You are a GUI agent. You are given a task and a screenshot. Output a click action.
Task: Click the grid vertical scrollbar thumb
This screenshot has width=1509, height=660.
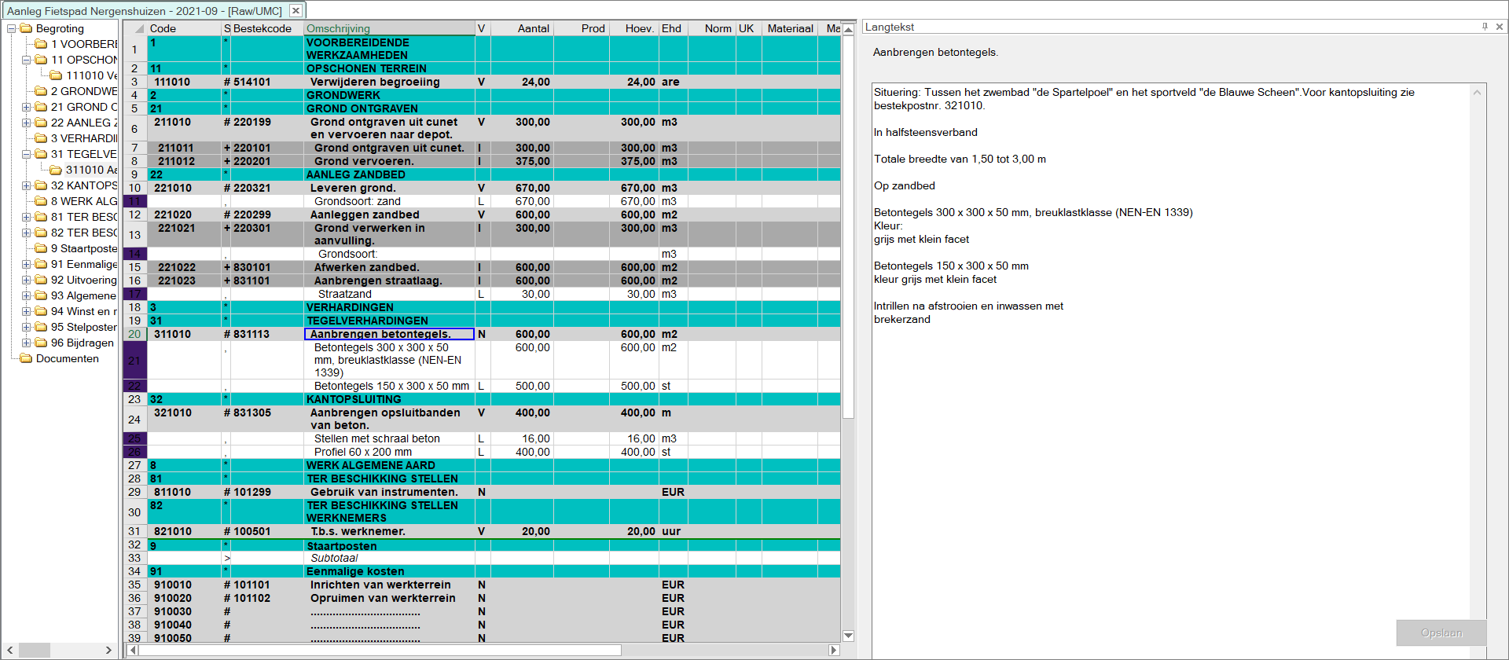(849, 226)
